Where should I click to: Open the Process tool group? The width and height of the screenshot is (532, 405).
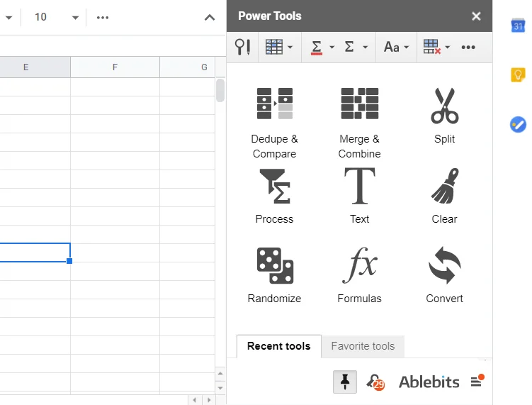click(x=274, y=195)
